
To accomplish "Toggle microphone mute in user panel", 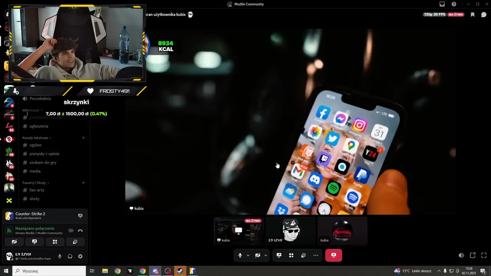I will coord(60,256).
